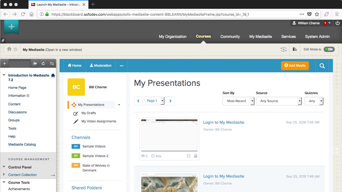Open the Discussions course menu link
Image resolution: width=342 pixels, height=192 pixels.
tap(17, 112)
